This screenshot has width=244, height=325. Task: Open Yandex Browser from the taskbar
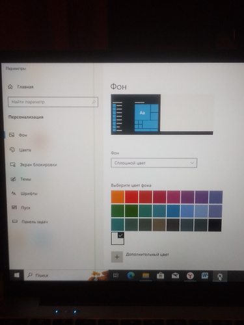[190, 276]
